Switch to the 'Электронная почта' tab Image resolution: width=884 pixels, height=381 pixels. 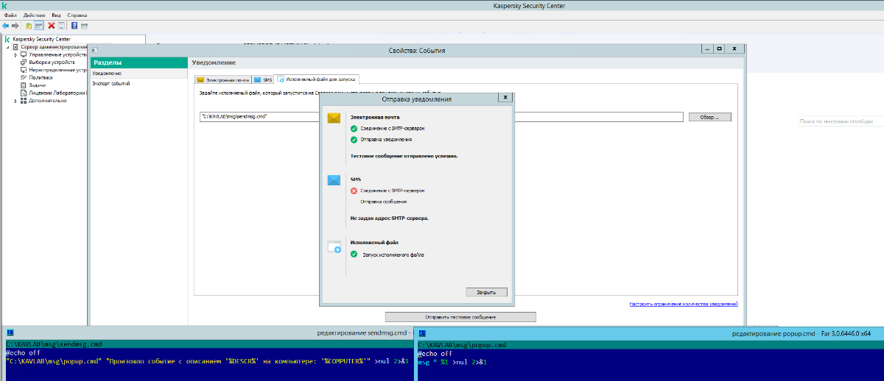tap(222, 79)
